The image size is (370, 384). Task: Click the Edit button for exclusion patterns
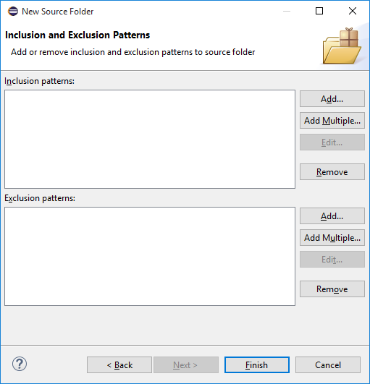pos(332,260)
